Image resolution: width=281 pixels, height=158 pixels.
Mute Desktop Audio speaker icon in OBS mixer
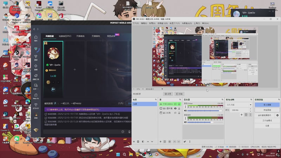[x=185, y=122]
